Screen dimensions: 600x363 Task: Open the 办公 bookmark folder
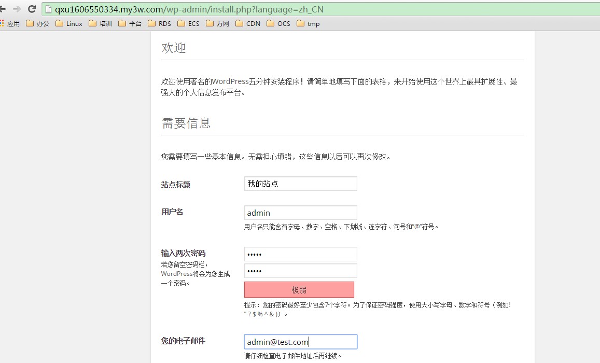tap(37, 23)
